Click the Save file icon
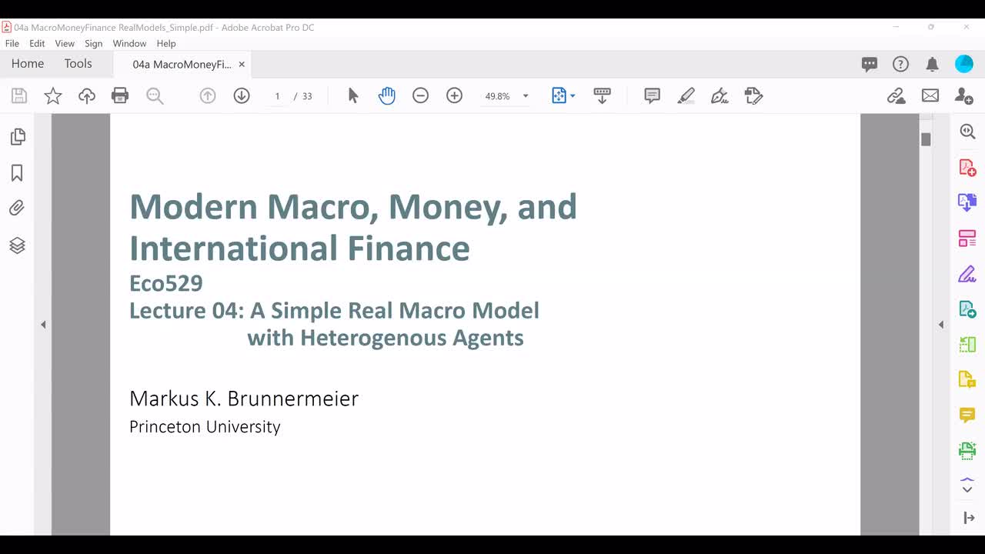 (x=19, y=96)
